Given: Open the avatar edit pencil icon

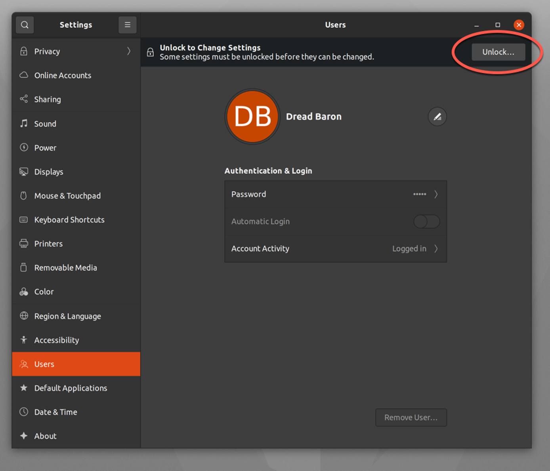Looking at the screenshot, I should point(437,116).
